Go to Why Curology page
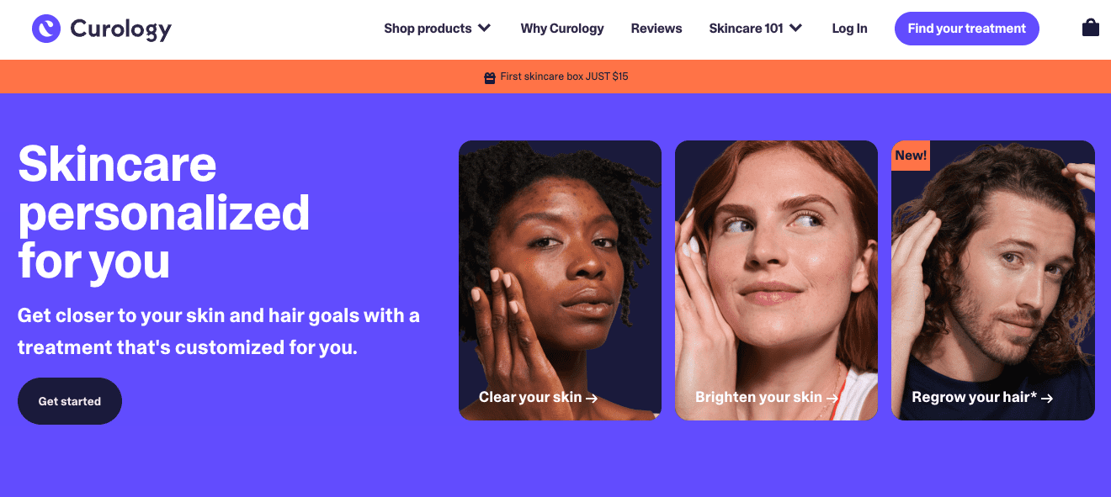1111x497 pixels. (562, 29)
